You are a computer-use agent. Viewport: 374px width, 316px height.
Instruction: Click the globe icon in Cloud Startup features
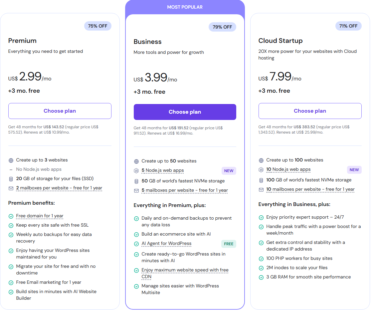pos(261,160)
